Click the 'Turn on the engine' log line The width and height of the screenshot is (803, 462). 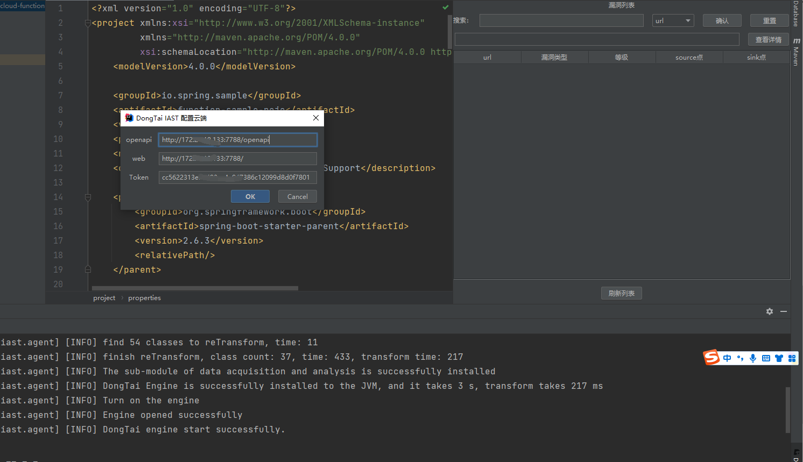100,401
